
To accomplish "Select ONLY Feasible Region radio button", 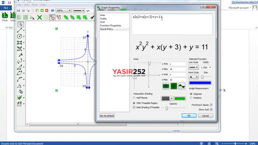I will (134, 103).
